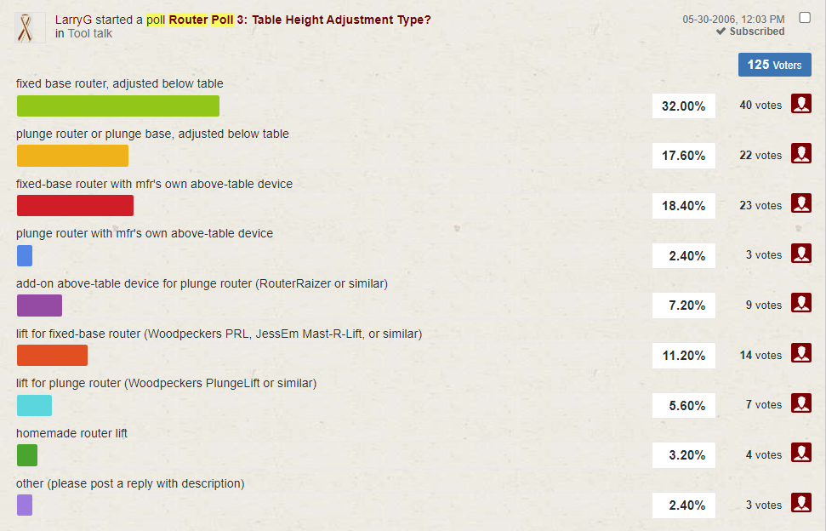
Task: Open the Tool talk forum link
Action: click(x=90, y=34)
